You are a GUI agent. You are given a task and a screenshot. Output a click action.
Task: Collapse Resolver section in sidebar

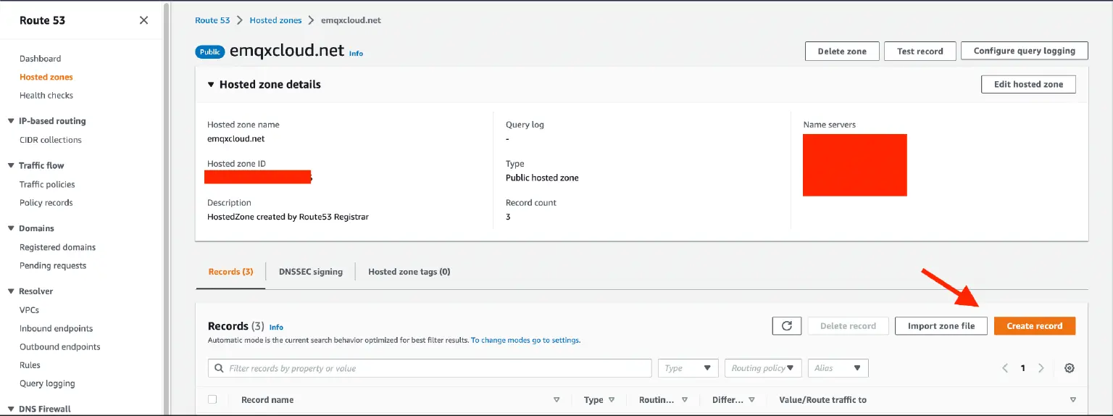(11, 291)
